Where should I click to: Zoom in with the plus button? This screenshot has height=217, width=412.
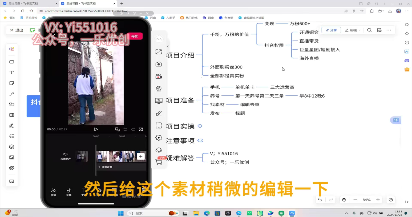[x=378, y=200]
